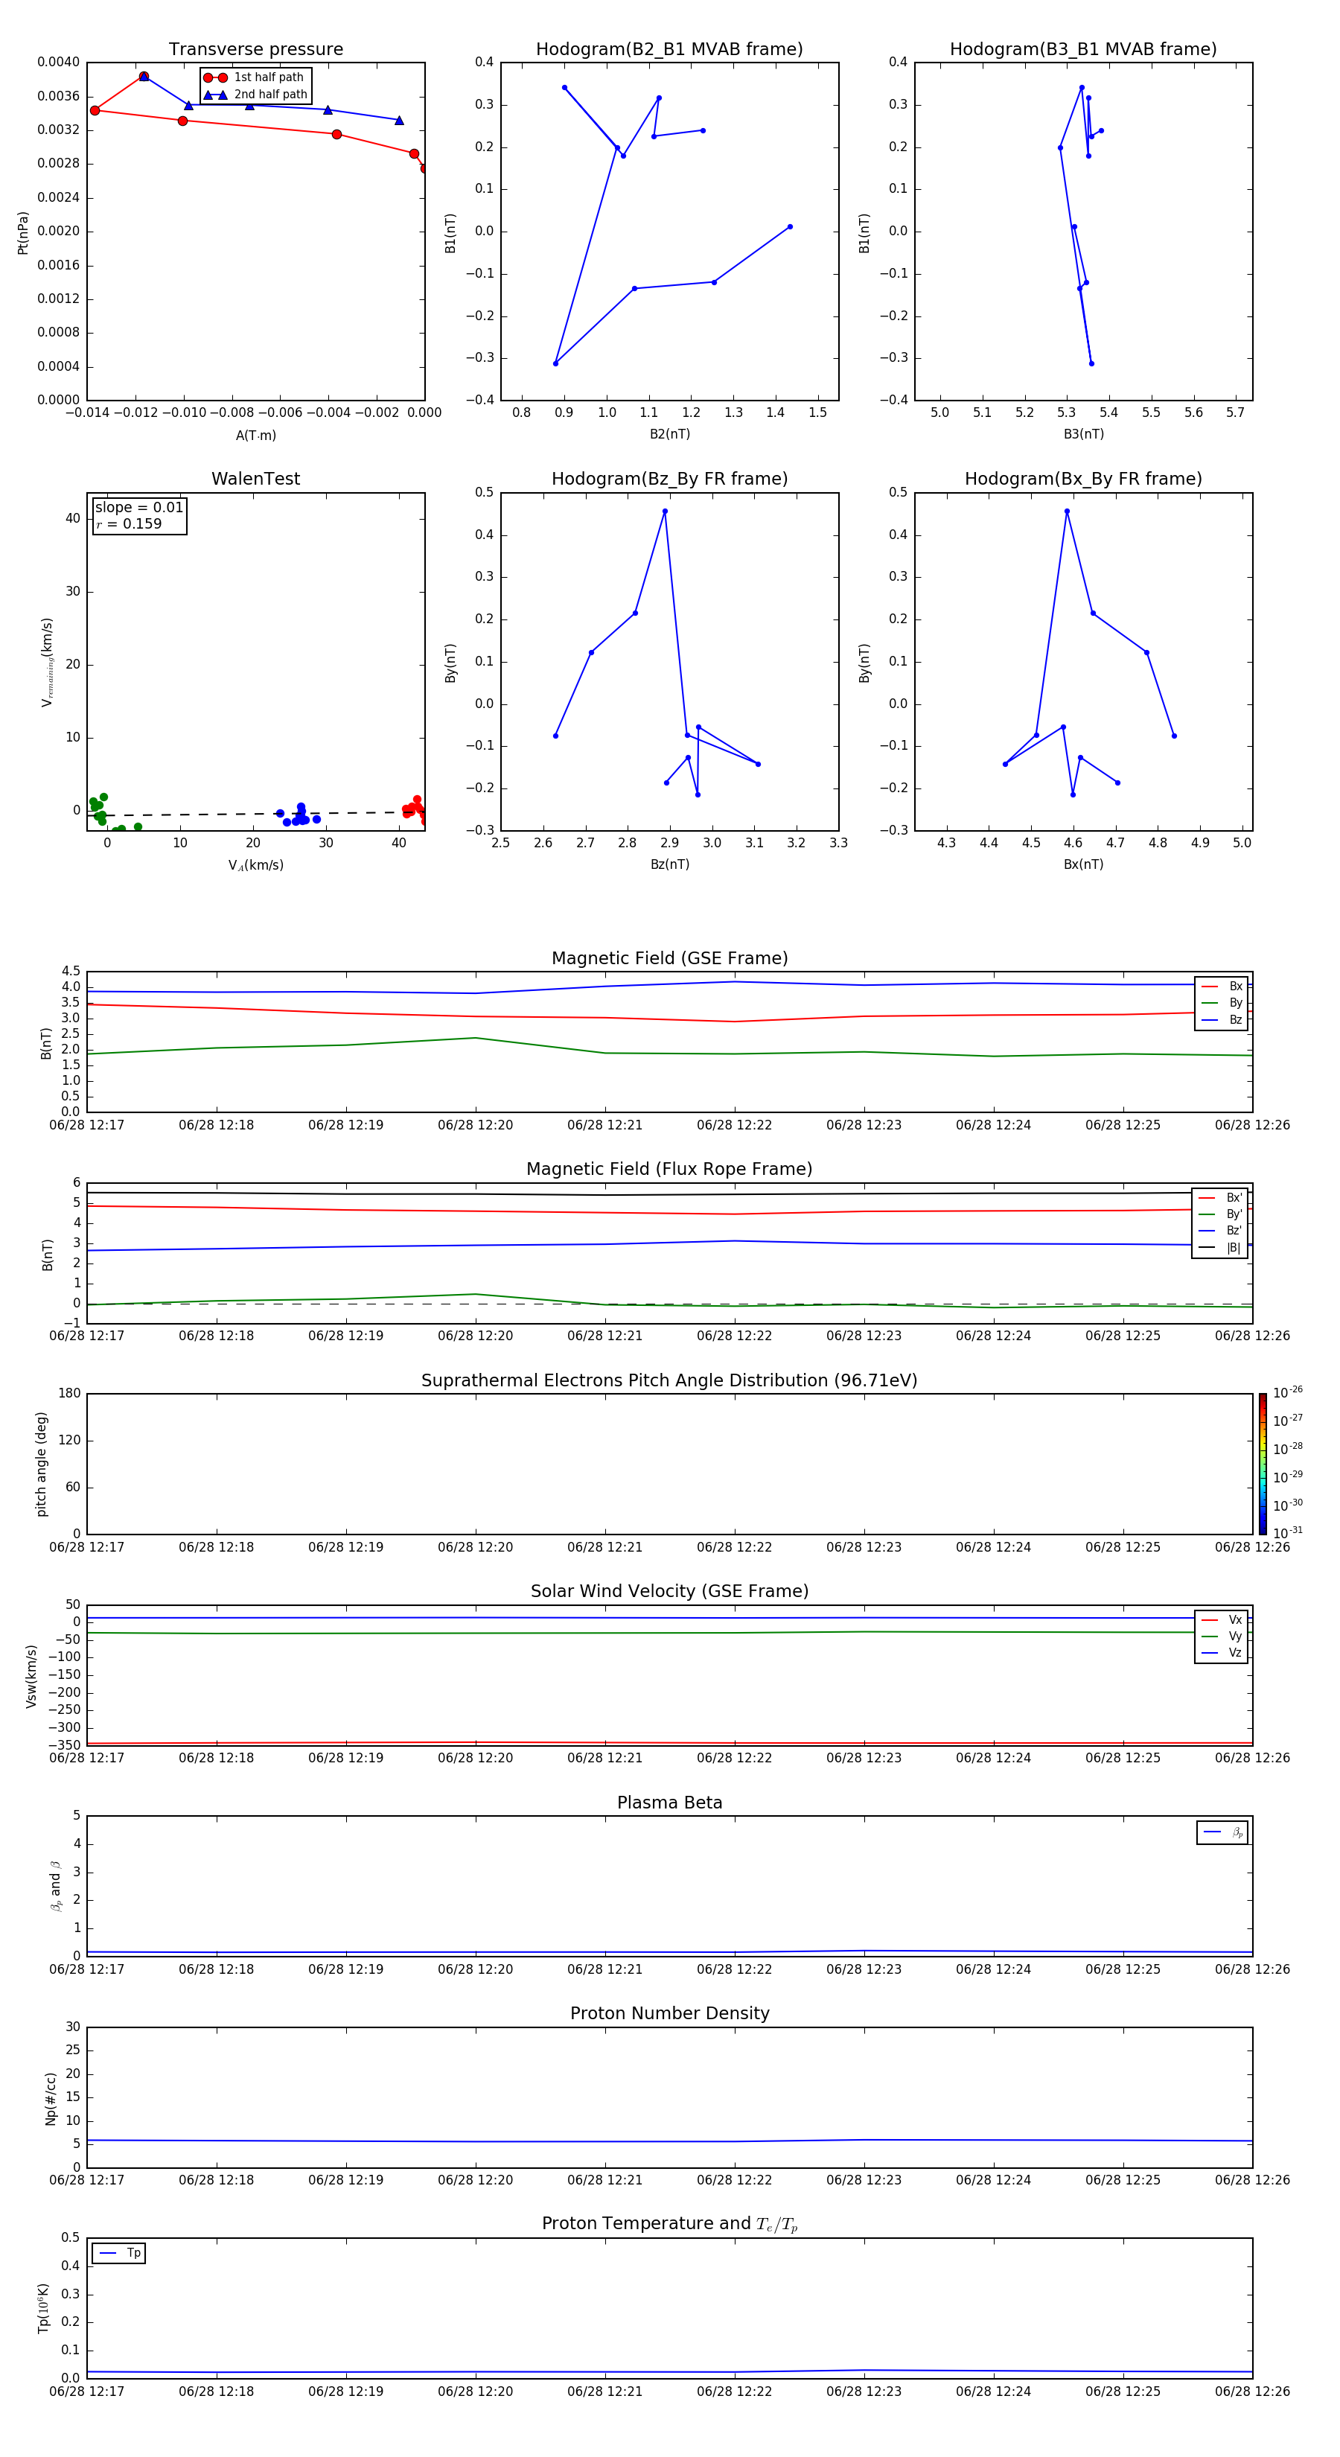The height and width of the screenshot is (2457, 1340).
Task: Click the 'Hodogram(B2_B1 MVAB frame)' title
Action: click(x=669, y=50)
